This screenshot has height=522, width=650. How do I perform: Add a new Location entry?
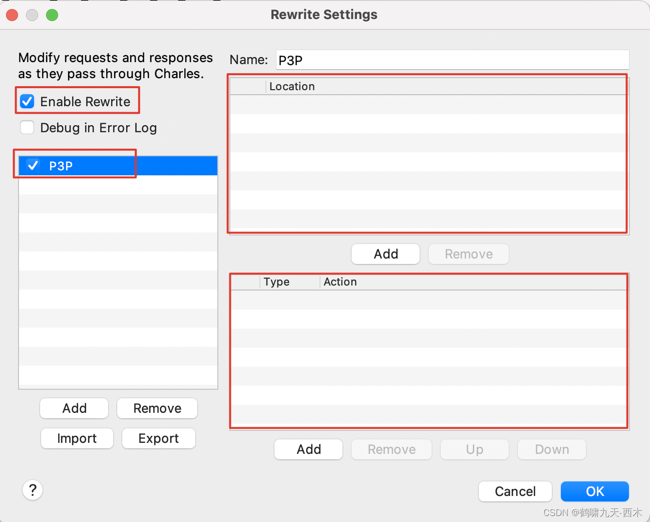click(x=386, y=254)
